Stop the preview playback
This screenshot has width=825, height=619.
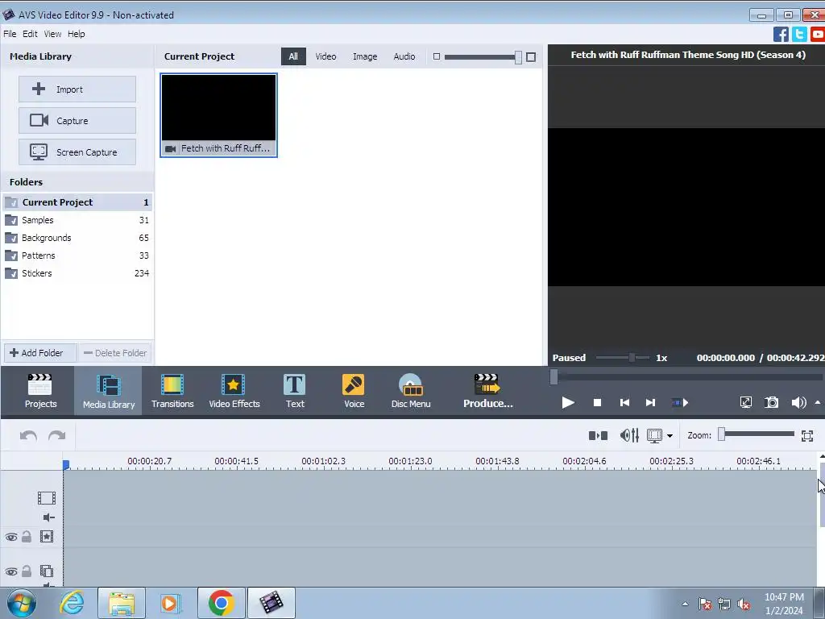pos(597,403)
